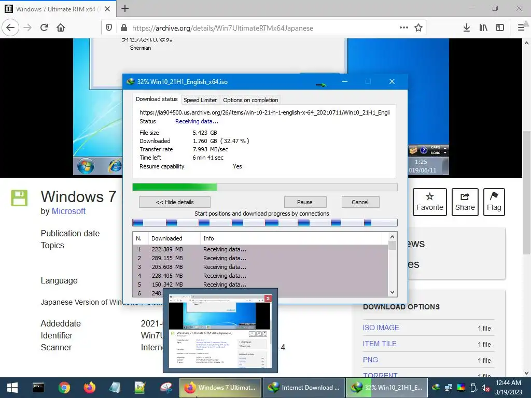Click the IDM icon in system tray
This screenshot has height=398, width=531.
[436, 388]
